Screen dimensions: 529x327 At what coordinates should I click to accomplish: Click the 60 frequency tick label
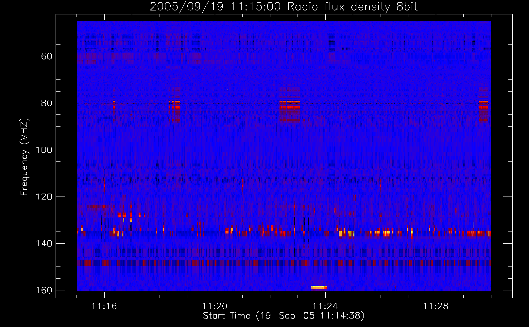tap(47, 56)
